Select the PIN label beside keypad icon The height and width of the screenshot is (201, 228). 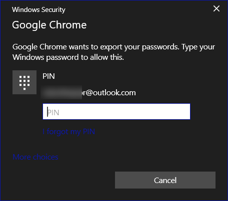tap(48, 76)
